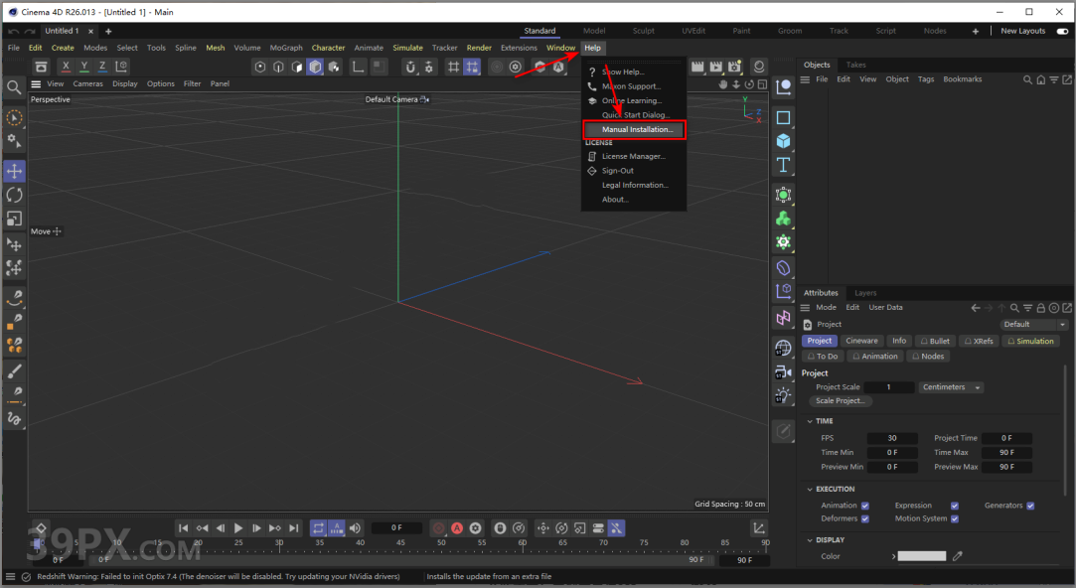Toggle the Generators checkbox

point(1030,506)
